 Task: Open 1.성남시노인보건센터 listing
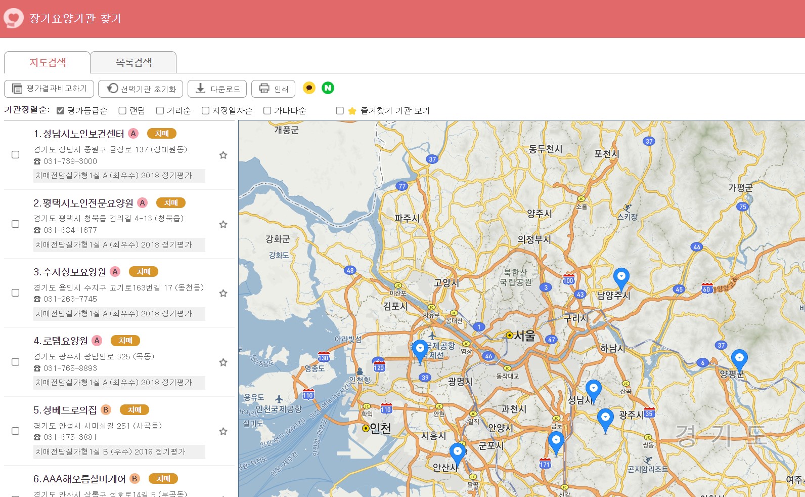point(78,134)
